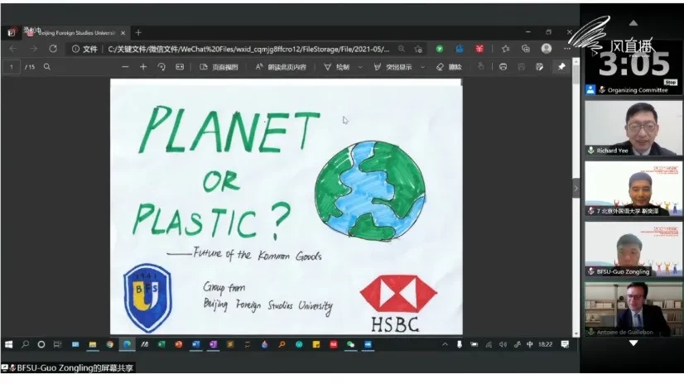
Task: Zoom out the PDF with minus
Action: 125,67
